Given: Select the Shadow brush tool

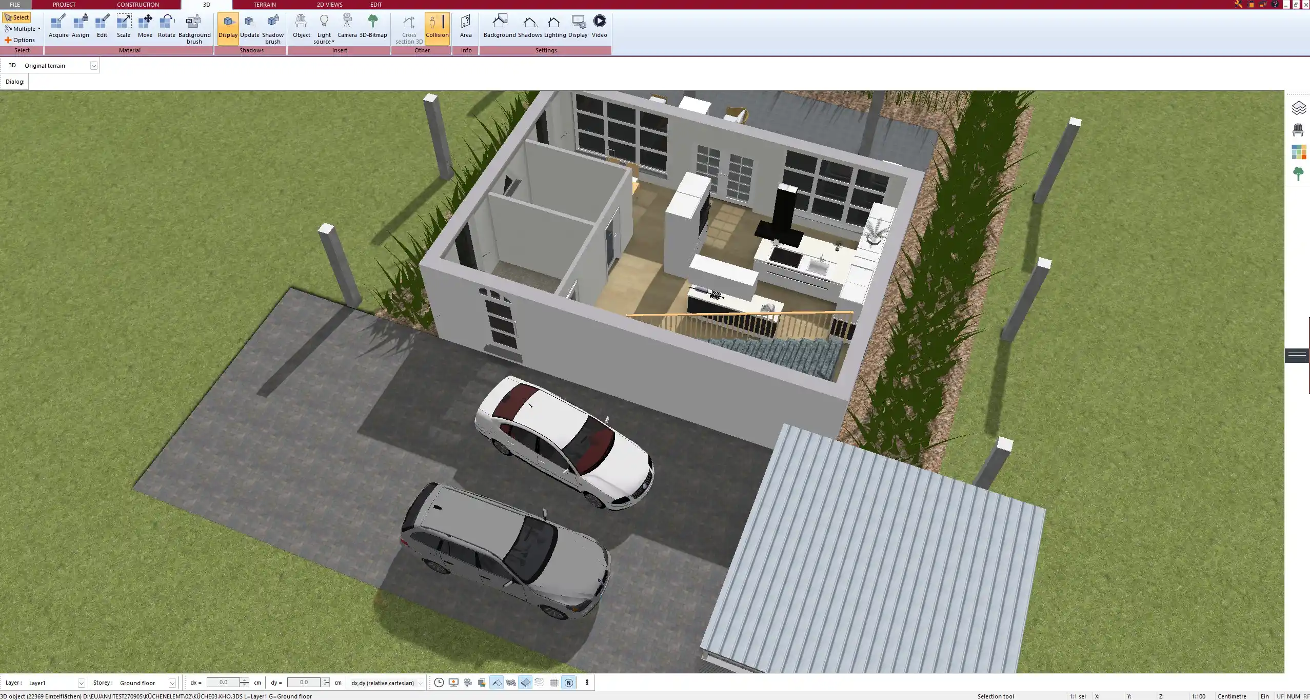Looking at the screenshot, I should click(x=273, y=29).
